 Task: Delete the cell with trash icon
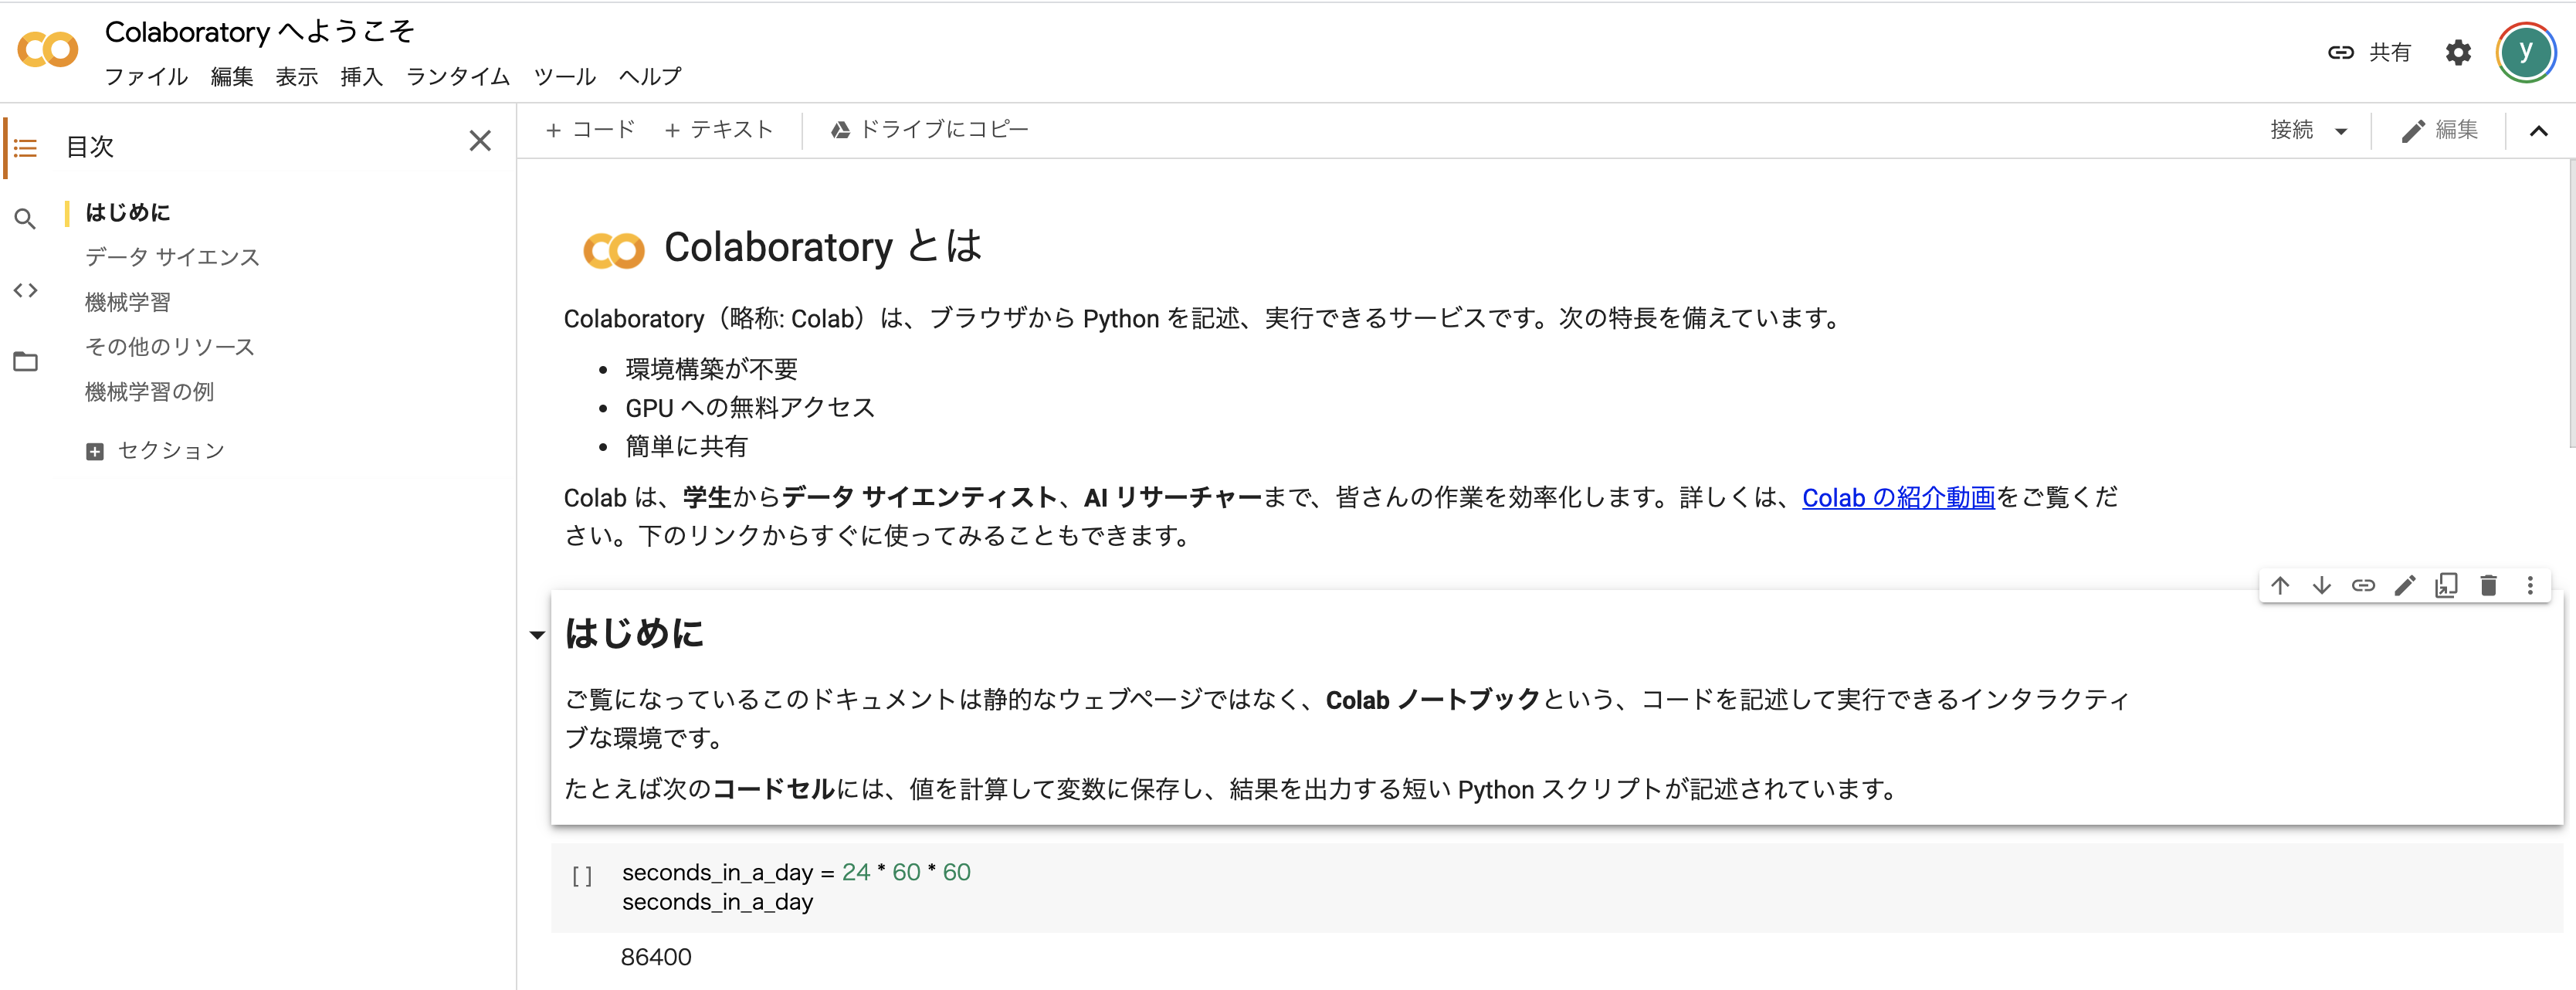click(x=2489, y=586)
